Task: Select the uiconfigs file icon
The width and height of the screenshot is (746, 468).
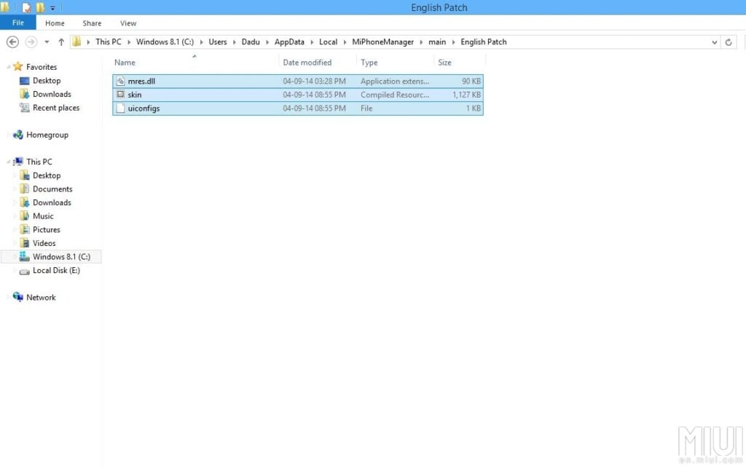Action: 120,108
